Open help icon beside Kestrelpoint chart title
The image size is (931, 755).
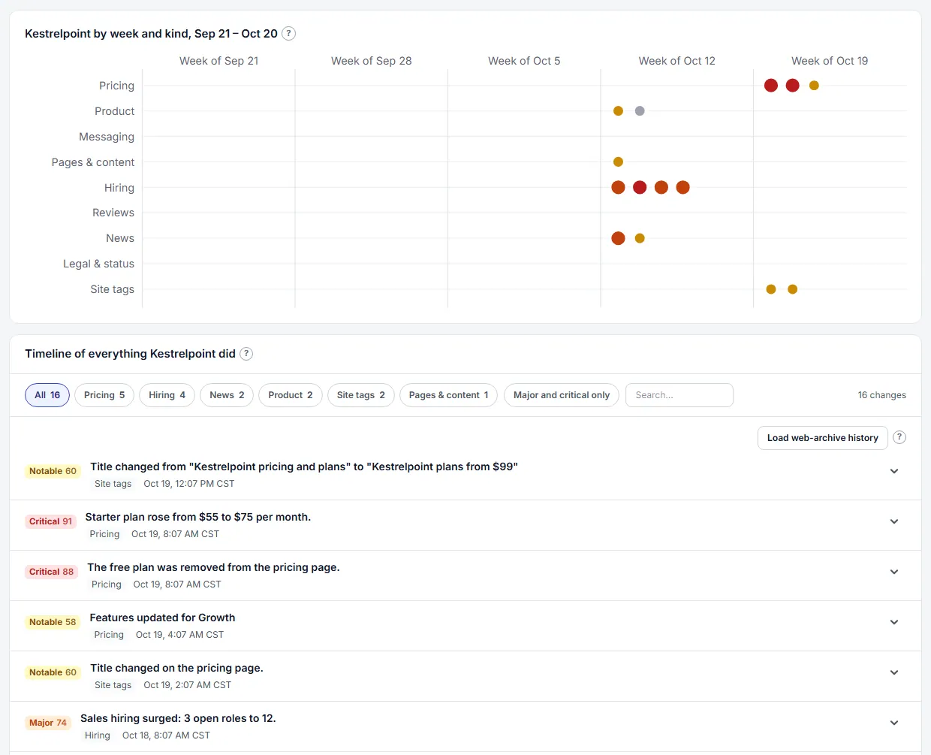click(288, 33)
